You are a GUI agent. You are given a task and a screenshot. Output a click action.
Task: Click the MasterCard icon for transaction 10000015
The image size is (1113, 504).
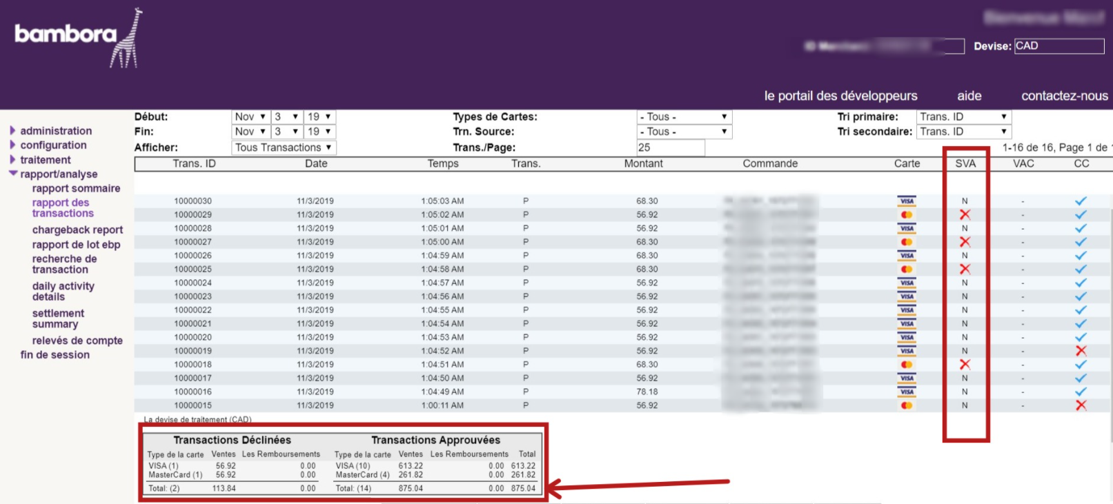click(907, 405)
